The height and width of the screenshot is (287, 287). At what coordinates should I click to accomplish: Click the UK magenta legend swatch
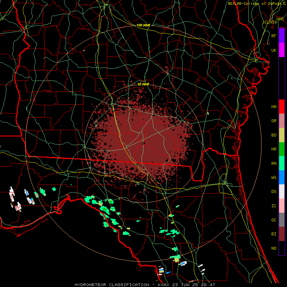(x=282, y=50)
